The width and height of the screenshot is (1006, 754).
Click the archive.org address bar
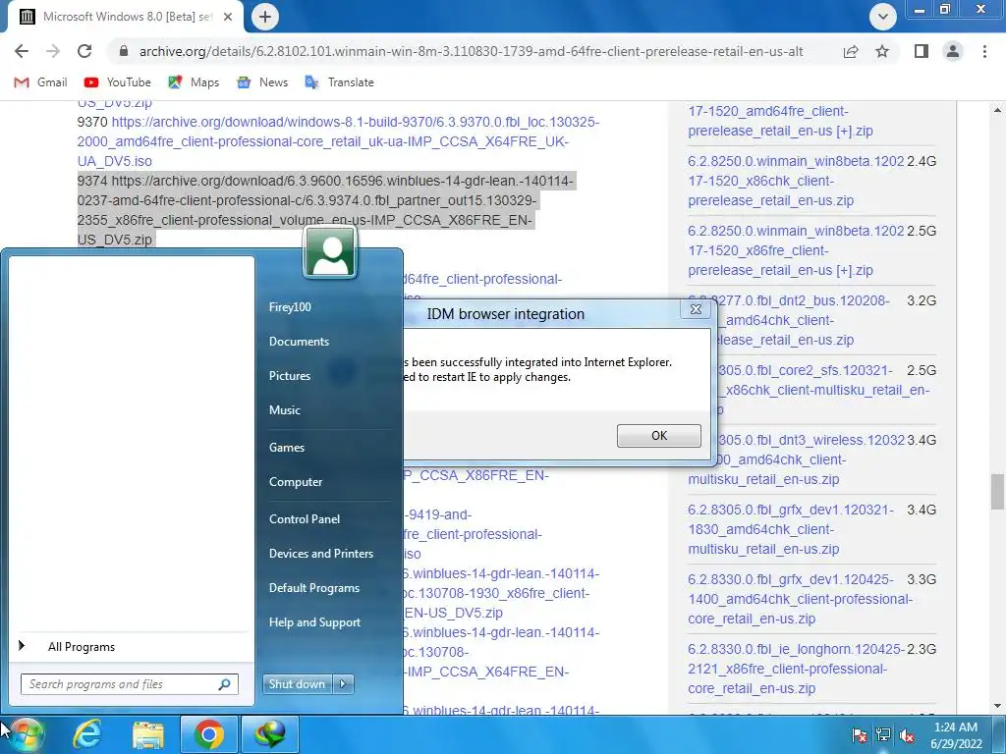[x=471, y=51]
